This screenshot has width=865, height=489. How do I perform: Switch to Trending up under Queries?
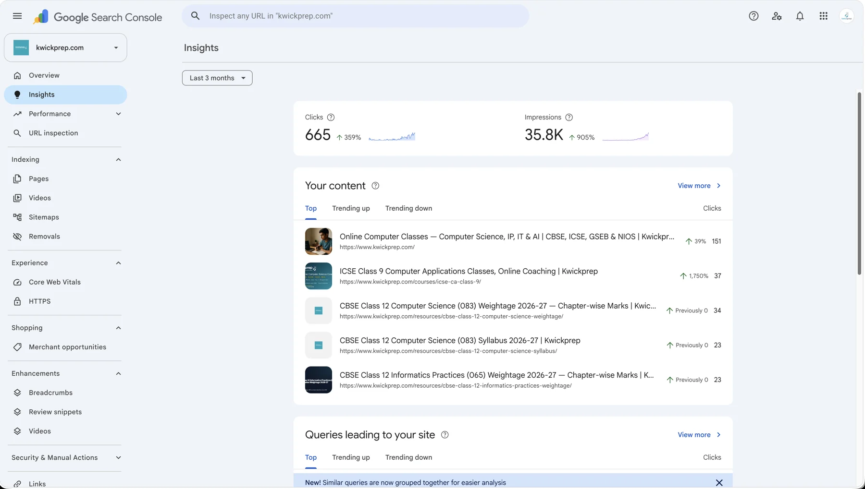(351, 457)
